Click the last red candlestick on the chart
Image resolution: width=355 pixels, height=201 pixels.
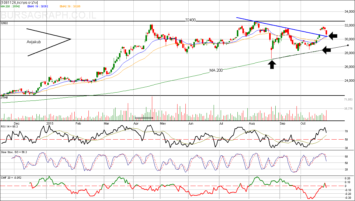tap(326, 32)
